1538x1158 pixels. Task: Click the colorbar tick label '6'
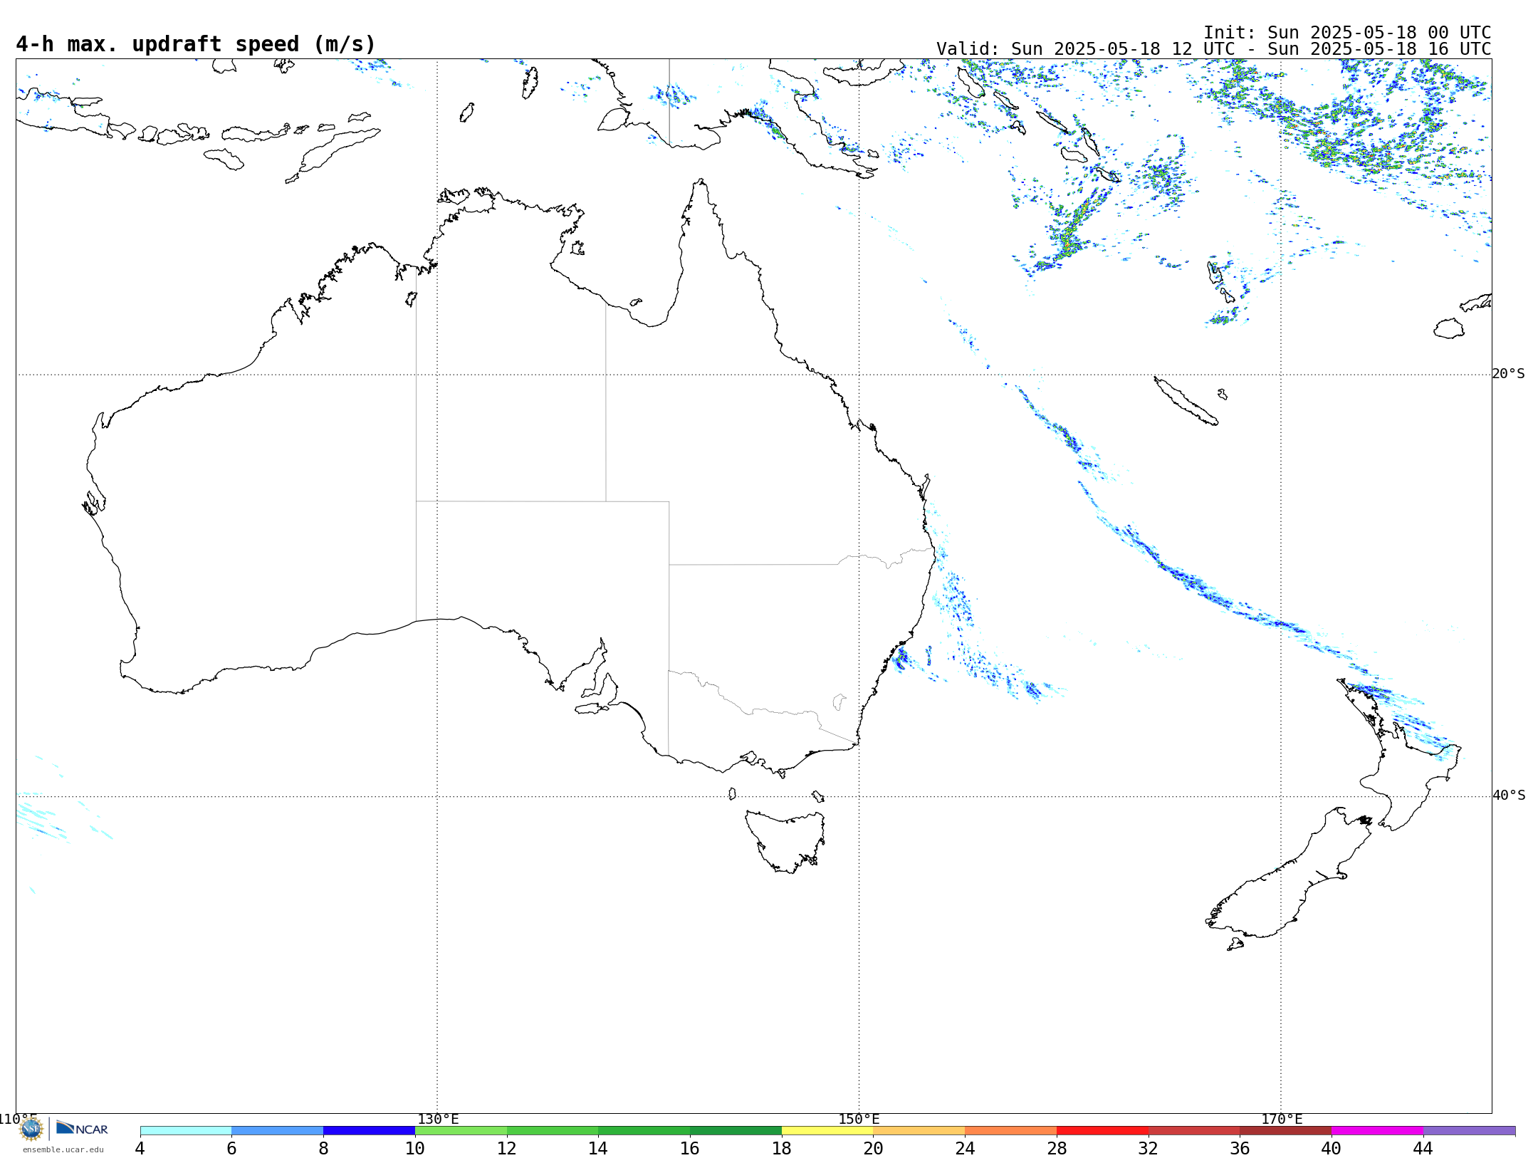pyautogui.click(x=231, y=1149)
